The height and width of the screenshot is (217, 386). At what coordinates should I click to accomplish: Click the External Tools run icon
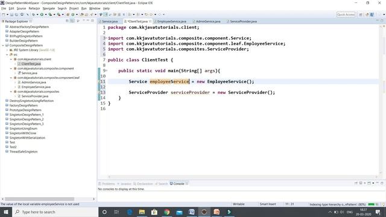tap(59, 14)
